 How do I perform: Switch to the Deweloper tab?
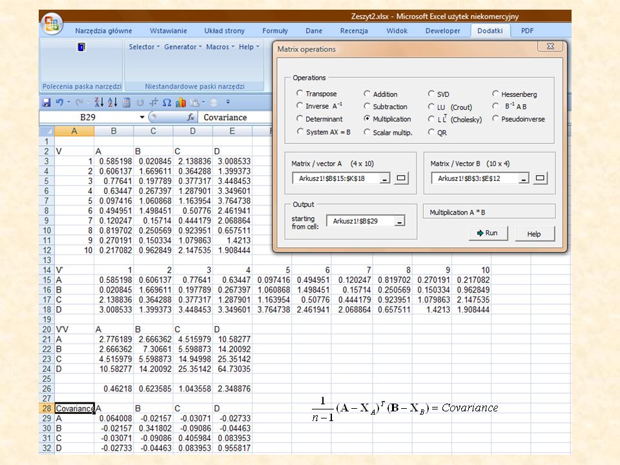pyautogui.click(x=442, y=31)
